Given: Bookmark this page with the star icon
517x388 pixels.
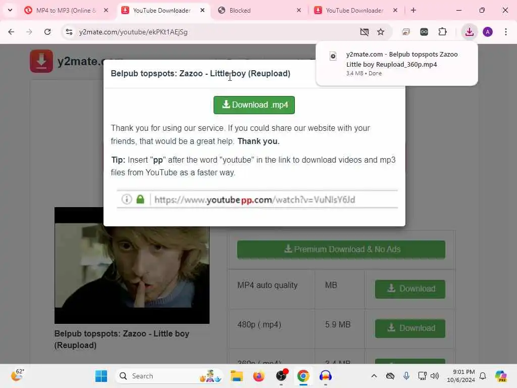Looking at the screenshot, I should (x=381, y=32).
